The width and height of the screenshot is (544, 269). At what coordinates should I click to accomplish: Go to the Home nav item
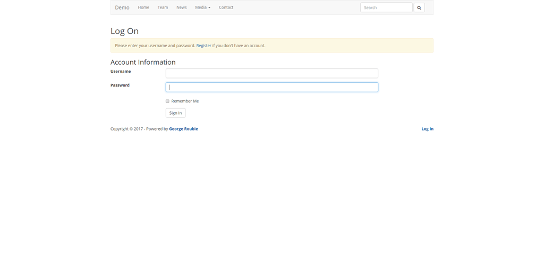pos(143,7)
